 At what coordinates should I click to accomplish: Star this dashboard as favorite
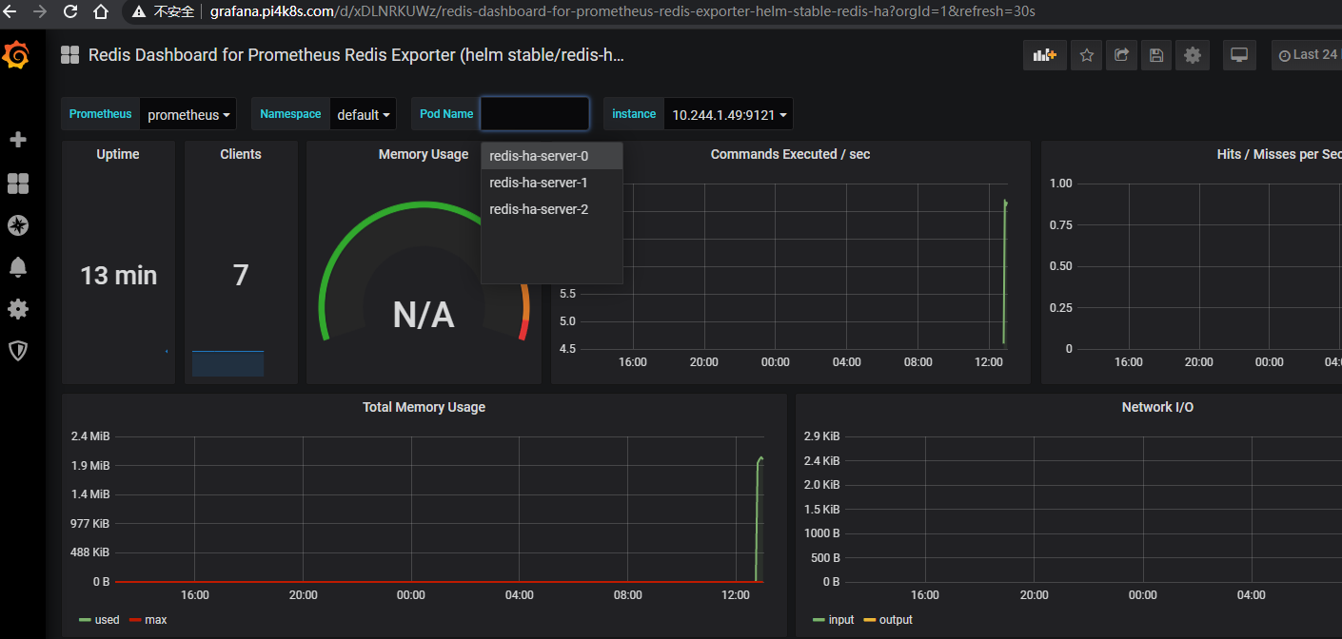1087,55
